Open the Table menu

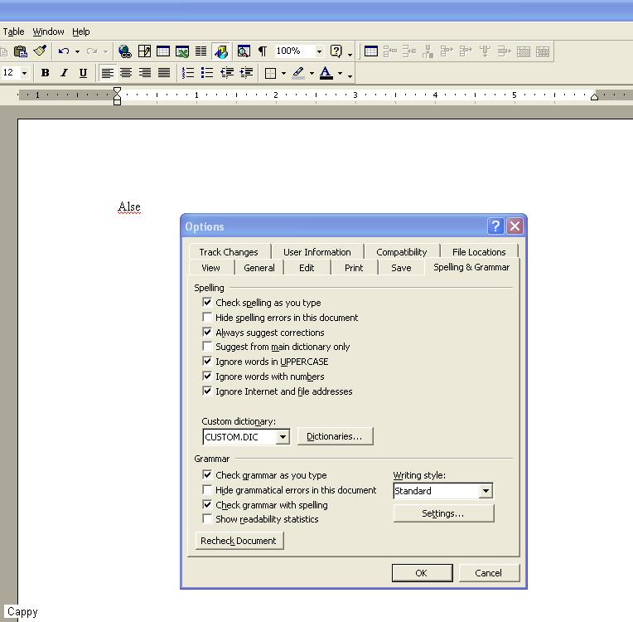13,32
